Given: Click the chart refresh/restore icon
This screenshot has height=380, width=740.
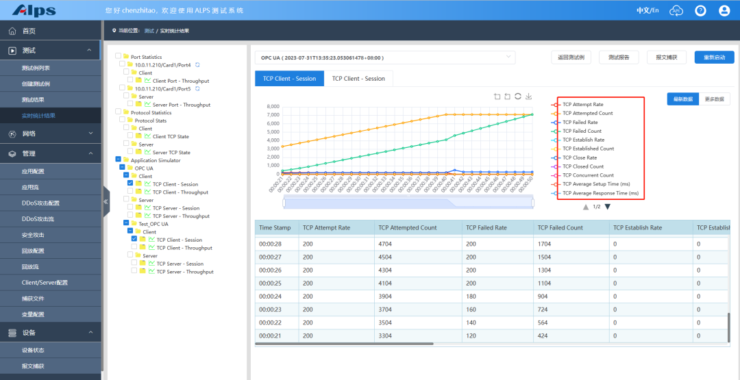Looking at the screenshot, I should (518, 97).
